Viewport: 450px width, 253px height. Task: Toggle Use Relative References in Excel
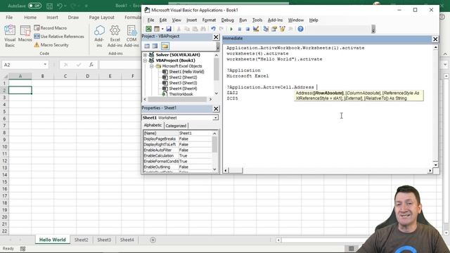click(59, 37)
